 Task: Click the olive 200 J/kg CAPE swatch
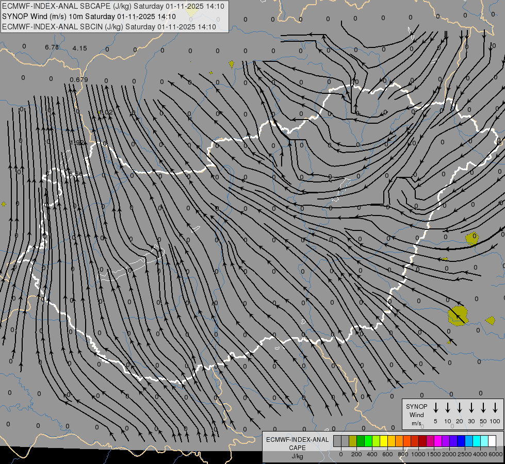[x=353, y=441]
